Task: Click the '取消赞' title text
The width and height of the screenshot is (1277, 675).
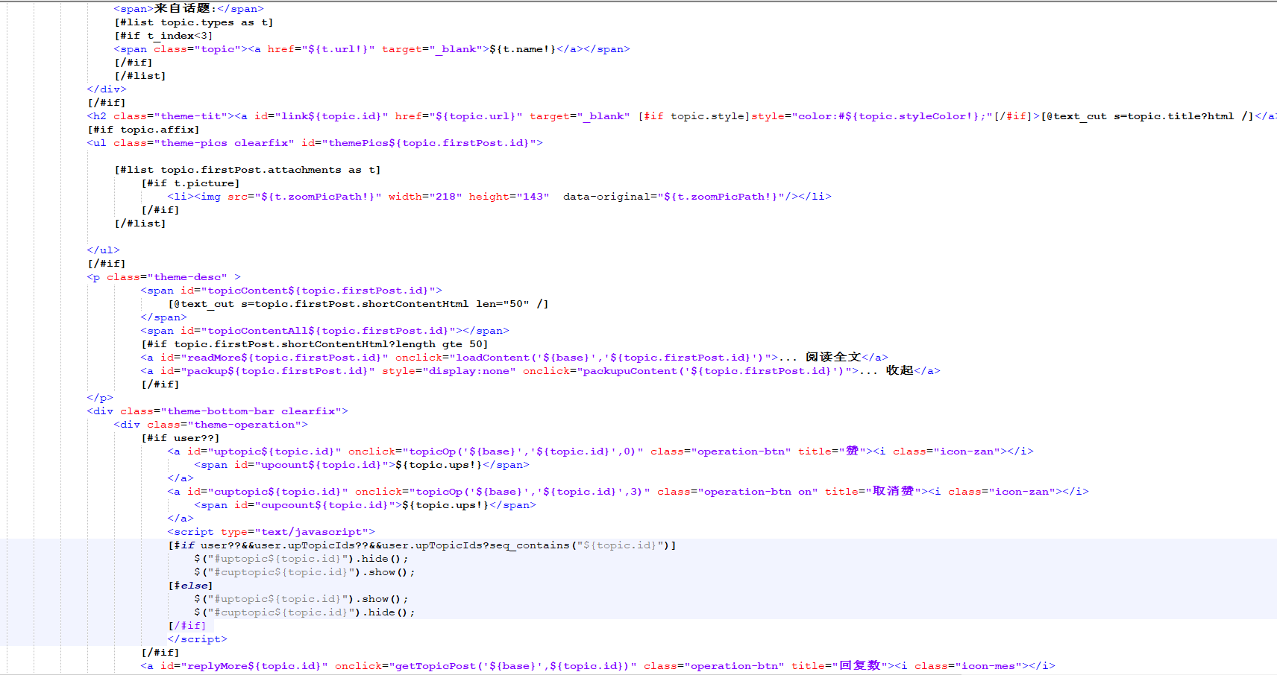Action: [893, 492]
